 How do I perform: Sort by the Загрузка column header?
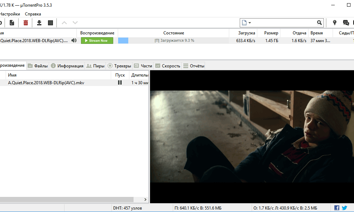pyautogui.click(x=243, y=33)
